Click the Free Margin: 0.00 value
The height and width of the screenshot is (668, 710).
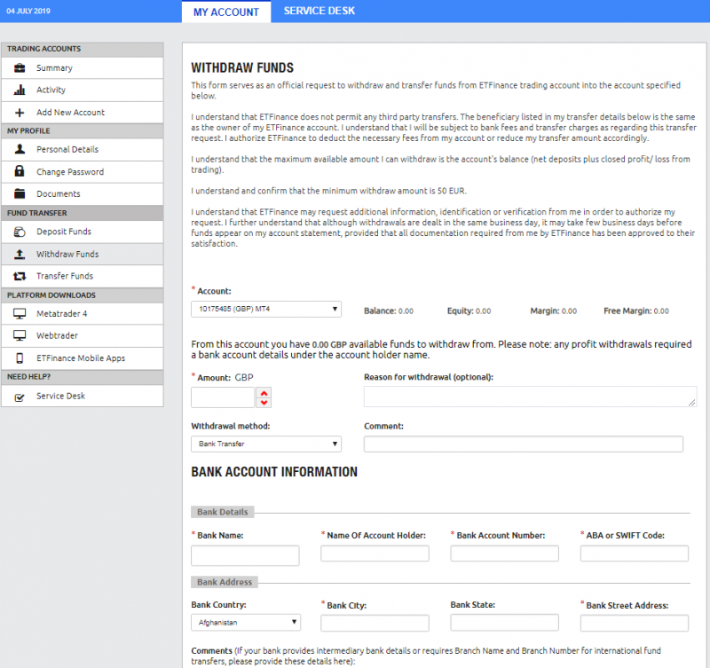(x=636, y=310)
